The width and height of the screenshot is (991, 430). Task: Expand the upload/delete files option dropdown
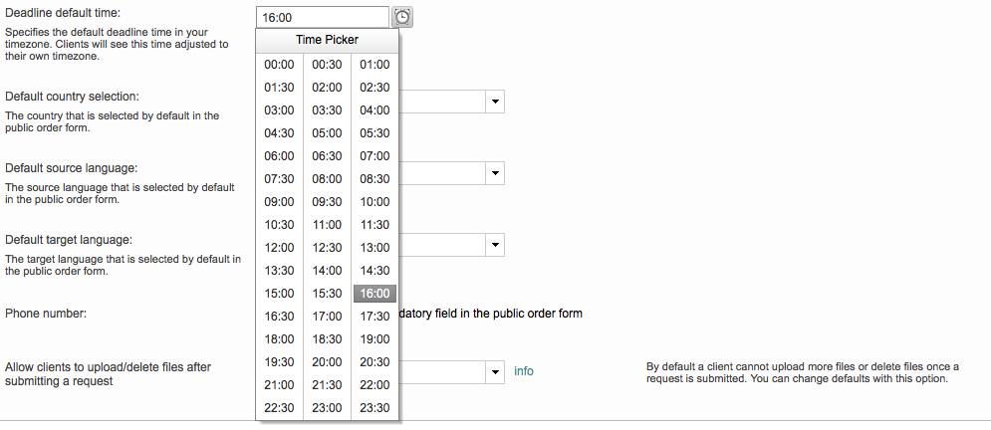(495, 372)
